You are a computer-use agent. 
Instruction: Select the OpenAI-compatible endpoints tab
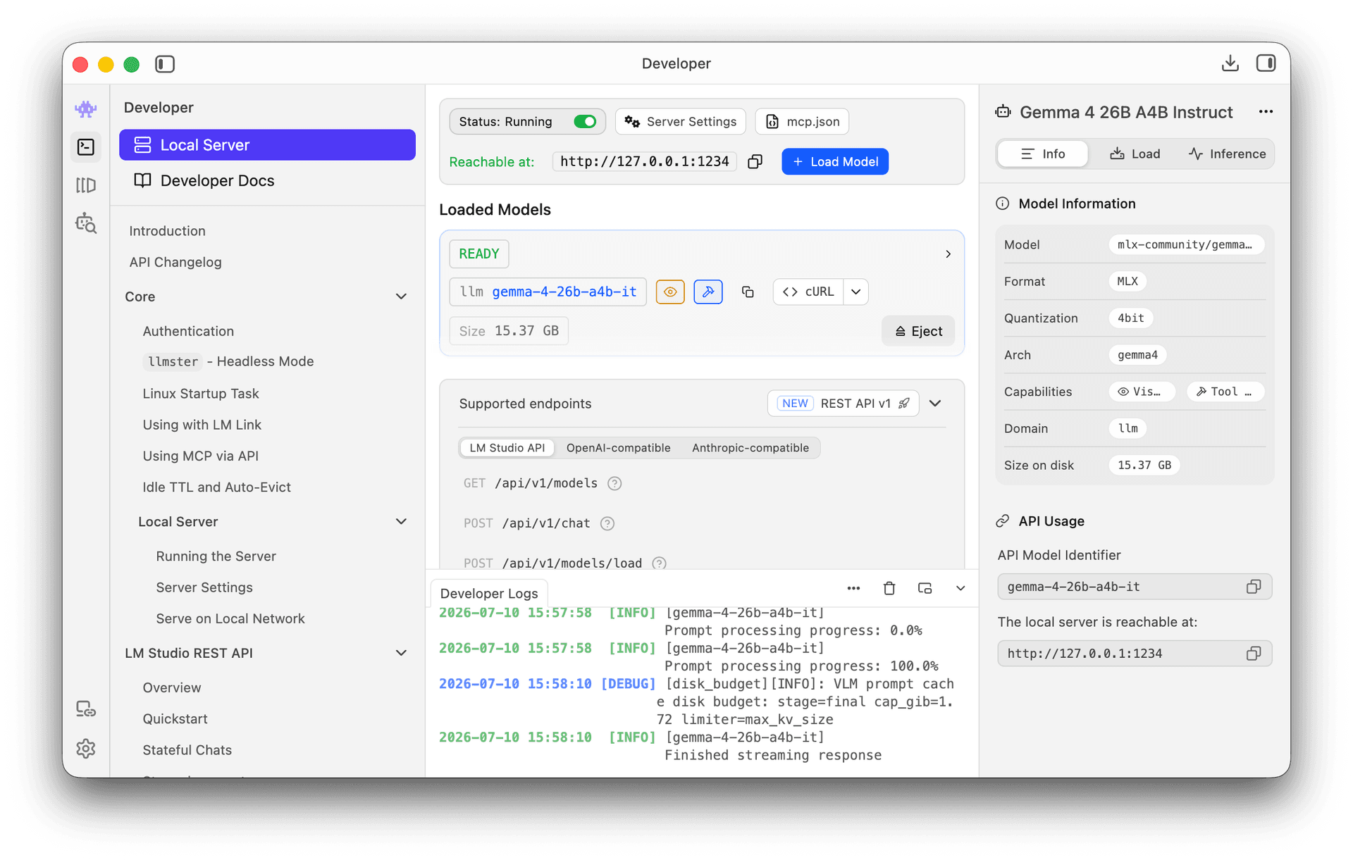[618, 448]
